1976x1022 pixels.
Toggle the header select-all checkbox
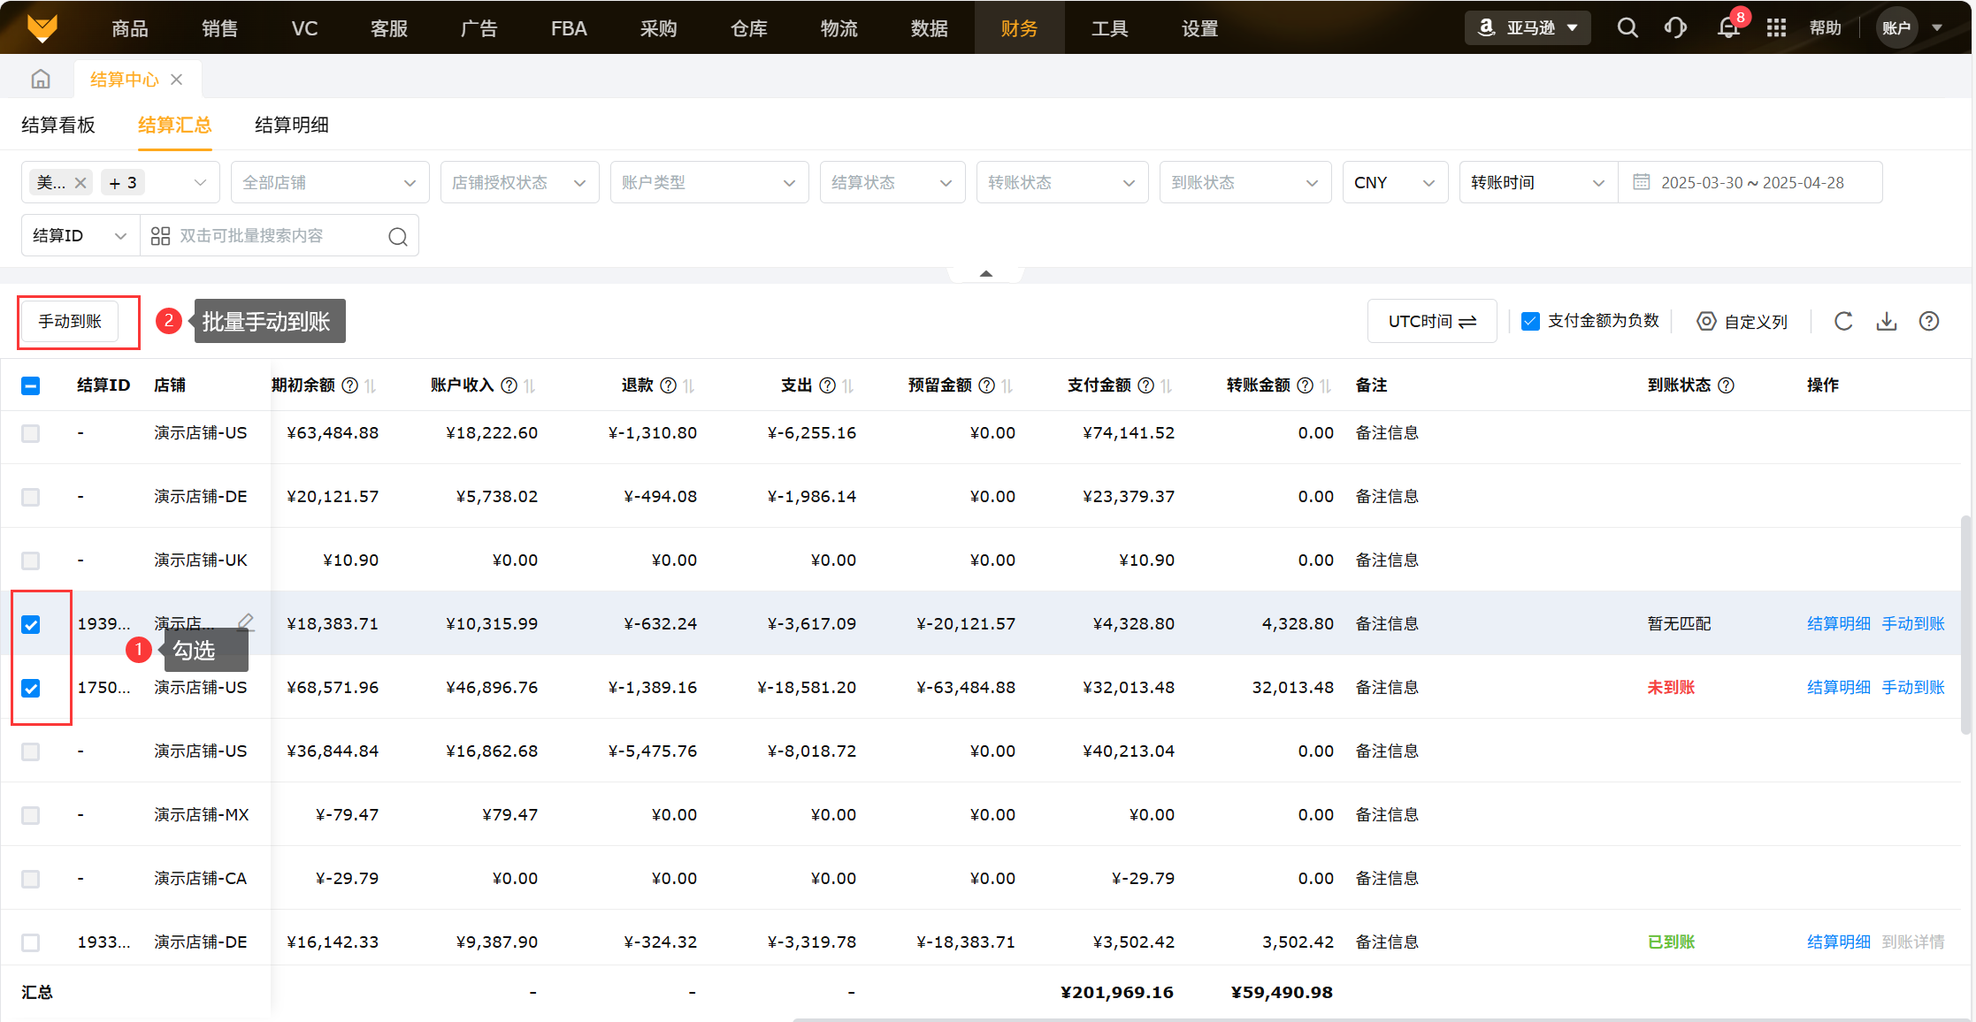coord(31,385)
